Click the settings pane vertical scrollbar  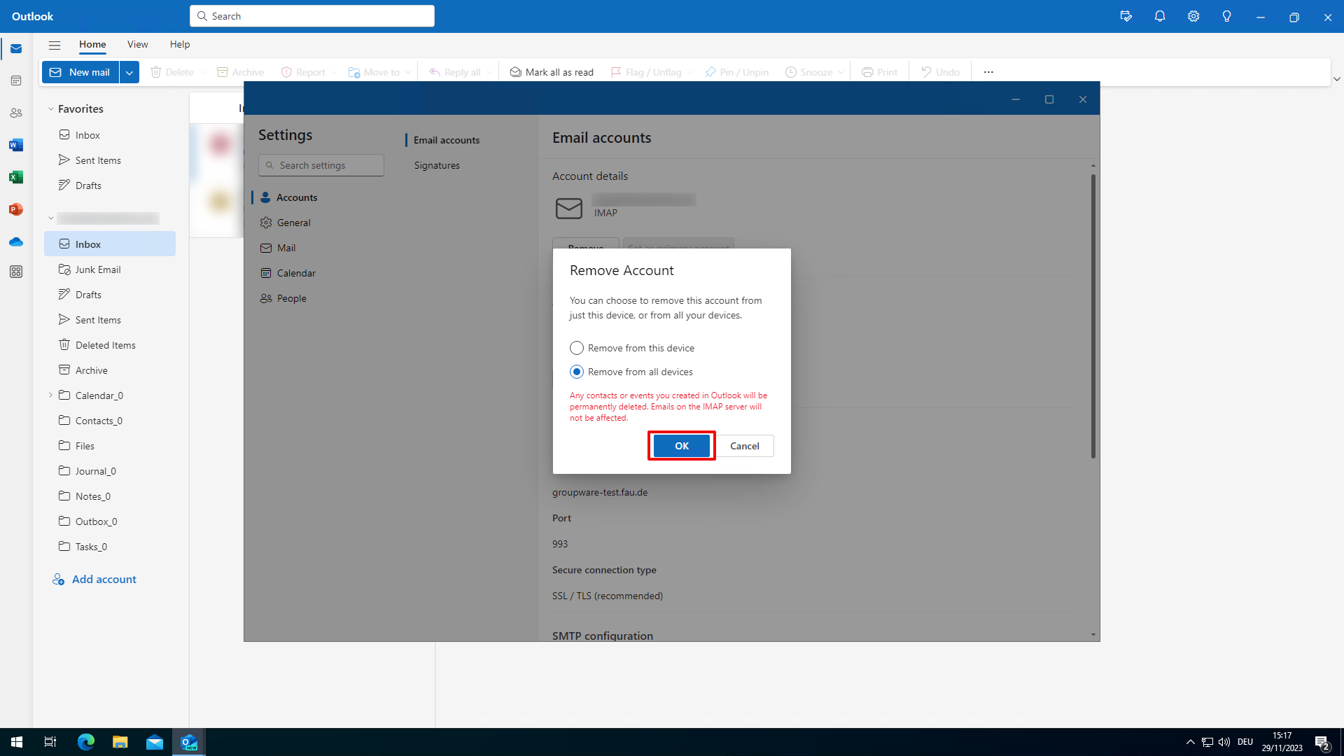coord(1093,315)
